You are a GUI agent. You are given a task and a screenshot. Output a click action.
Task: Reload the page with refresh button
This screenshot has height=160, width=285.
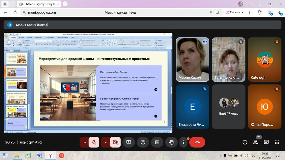click(x=15, y=12)
